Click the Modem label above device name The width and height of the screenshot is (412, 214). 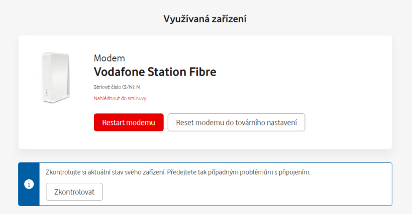point(109,58)
